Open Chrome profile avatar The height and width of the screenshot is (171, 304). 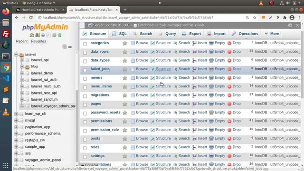pyautogui.click(x=292, y=18)
